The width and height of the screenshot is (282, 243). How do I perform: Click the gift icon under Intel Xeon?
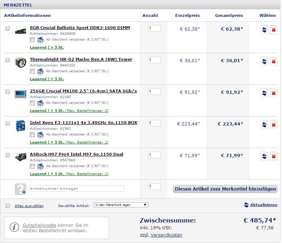click(40, 135)
